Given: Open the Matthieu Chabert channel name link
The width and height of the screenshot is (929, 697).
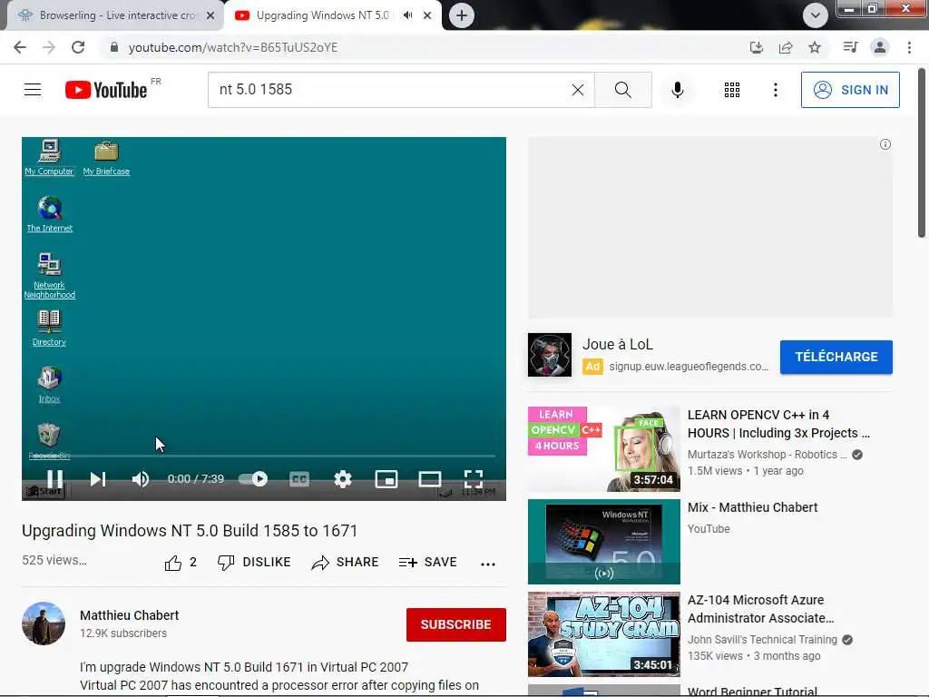Looking at the screenshot, I should pyautogui.click(x=129, y=615).
